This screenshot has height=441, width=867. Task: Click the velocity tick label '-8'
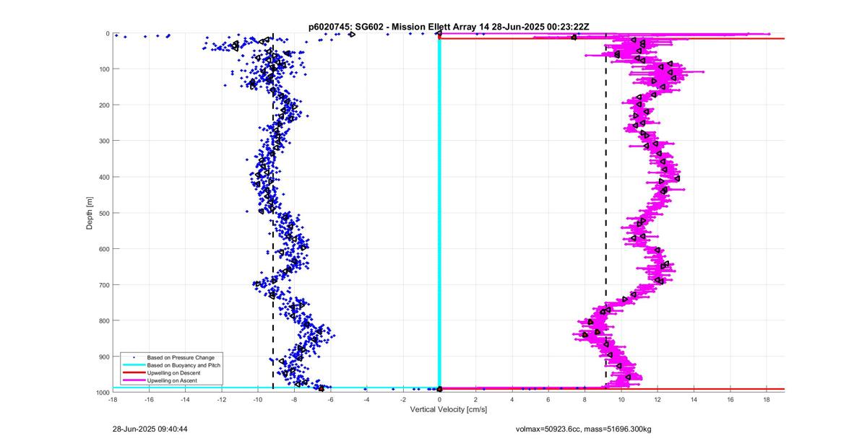point(294,399)
